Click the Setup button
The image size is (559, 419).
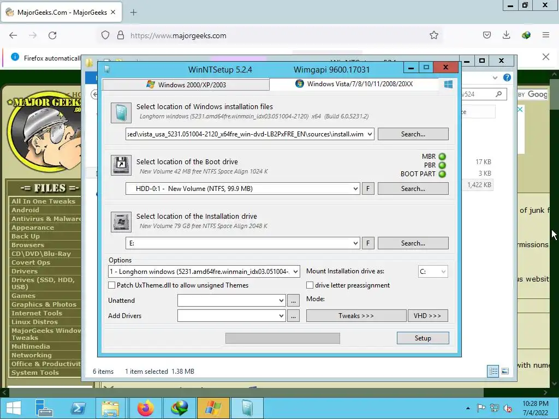423,338
